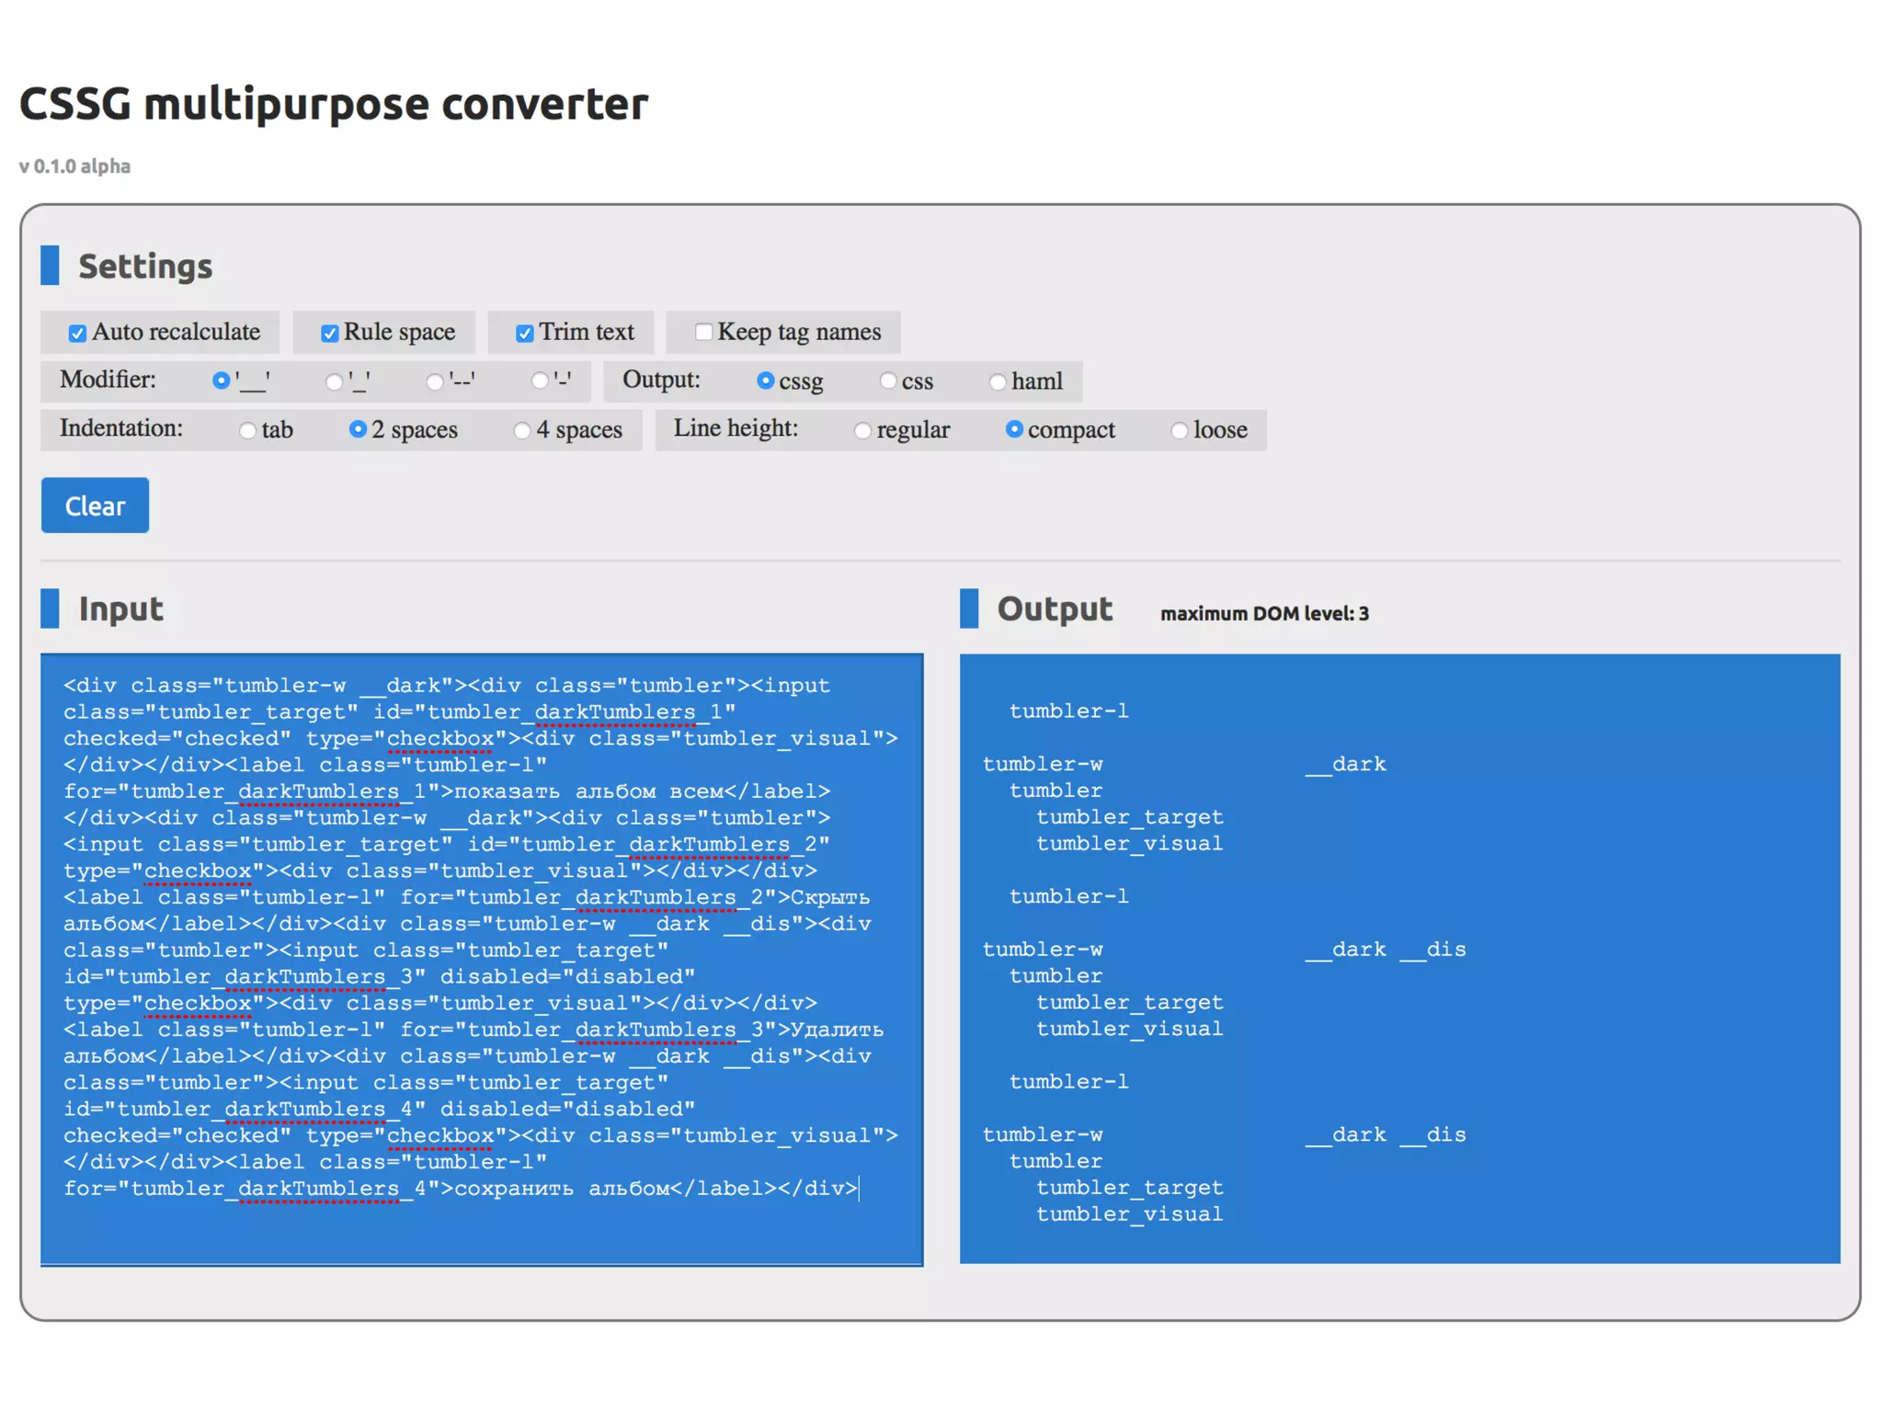
Task: Select the double underscore modifier
Action: click(221, 381)
